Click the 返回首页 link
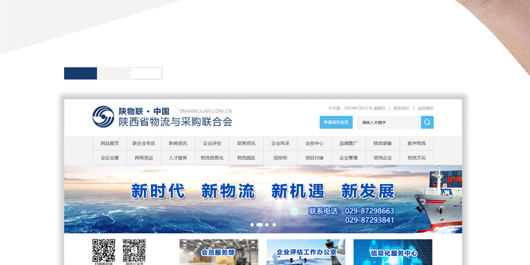The width and height of the screenshot is (530, 265). click(426, 109)
